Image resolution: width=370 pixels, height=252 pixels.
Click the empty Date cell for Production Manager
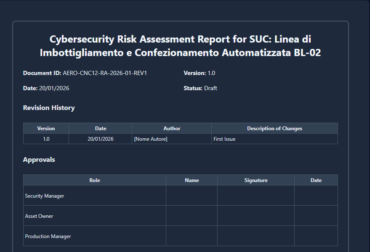[x=316, y=236]
